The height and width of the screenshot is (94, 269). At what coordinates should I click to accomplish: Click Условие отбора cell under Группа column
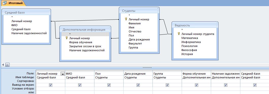pos(167,89)
